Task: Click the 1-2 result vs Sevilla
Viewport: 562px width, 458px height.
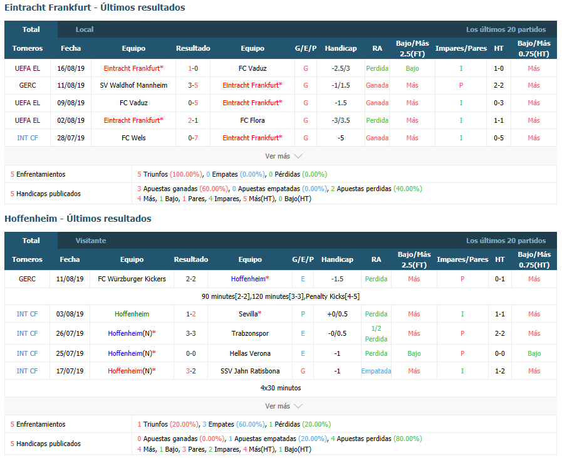Action: coord(190,314)
